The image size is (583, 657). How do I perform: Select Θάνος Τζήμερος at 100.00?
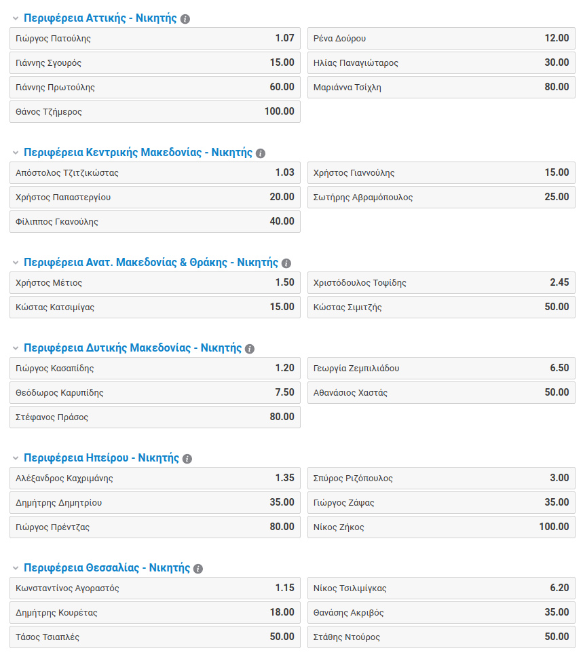[155, 112]
